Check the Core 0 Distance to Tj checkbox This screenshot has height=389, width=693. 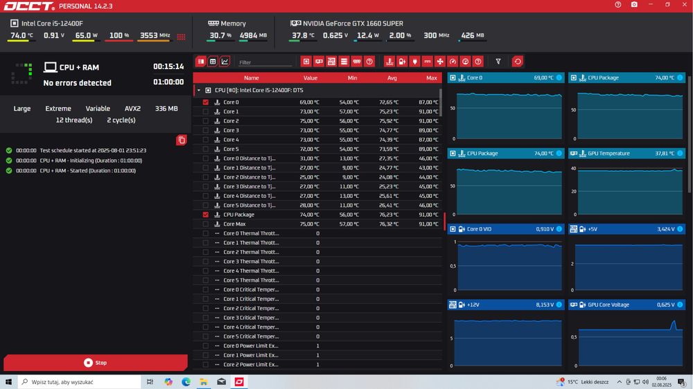click(206, 158)
